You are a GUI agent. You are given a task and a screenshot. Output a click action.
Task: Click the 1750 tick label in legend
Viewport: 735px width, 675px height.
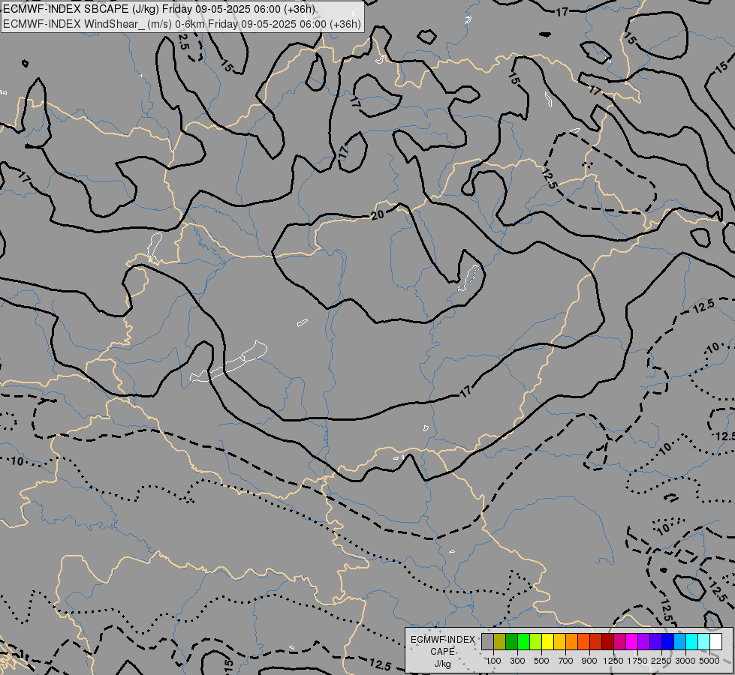pos(637,661)
